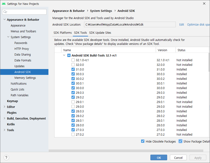210x163 pixels.
Task: Select Path Variables in the sidebar
Action: tap(20, 95)
